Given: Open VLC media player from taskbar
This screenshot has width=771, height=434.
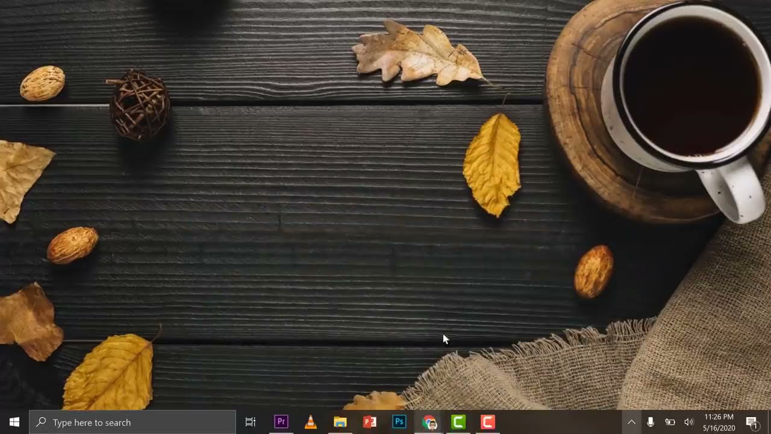Looking at the screenshot, I should (x=310, y=422).
